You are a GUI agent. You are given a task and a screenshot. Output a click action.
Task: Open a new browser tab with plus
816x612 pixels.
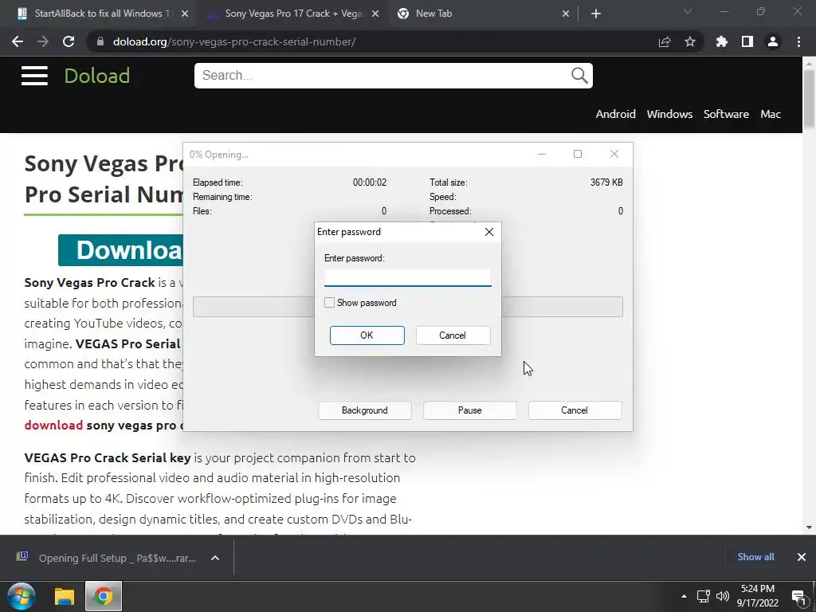coord(596,14)
